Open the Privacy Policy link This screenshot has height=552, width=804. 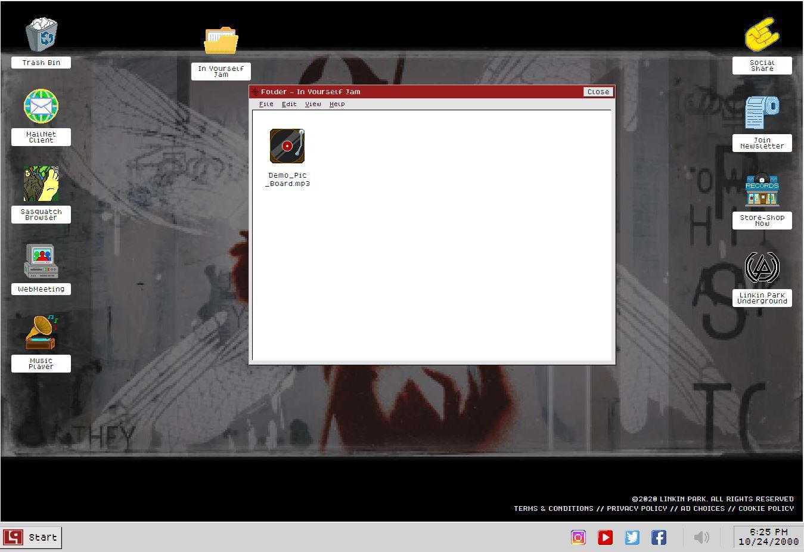pyautogui.click(x=637, y=508)
